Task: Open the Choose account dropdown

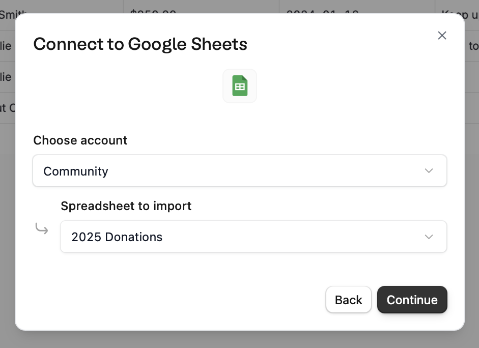Action: 239,171
